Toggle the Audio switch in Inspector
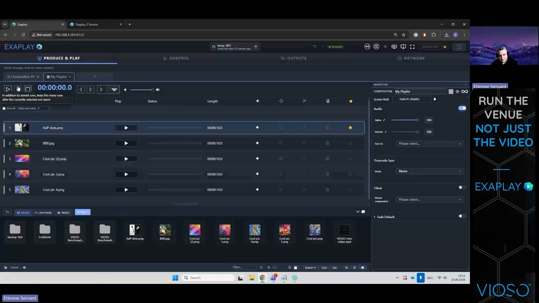This screenshot has width=539, height=303. [462, 108]
